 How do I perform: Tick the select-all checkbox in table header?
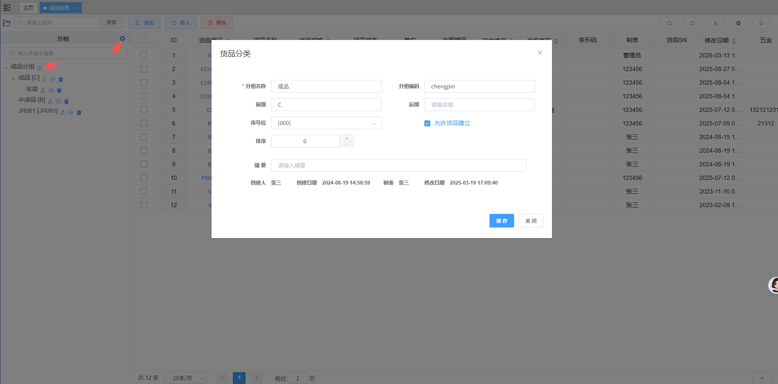[144, 40]
